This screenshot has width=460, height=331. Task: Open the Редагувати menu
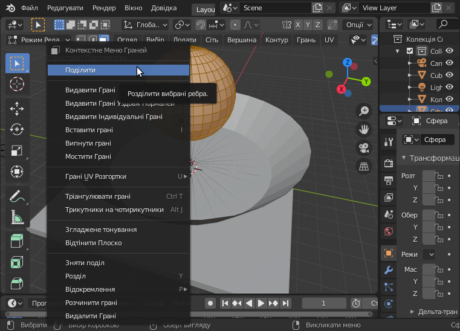point(65,8)
